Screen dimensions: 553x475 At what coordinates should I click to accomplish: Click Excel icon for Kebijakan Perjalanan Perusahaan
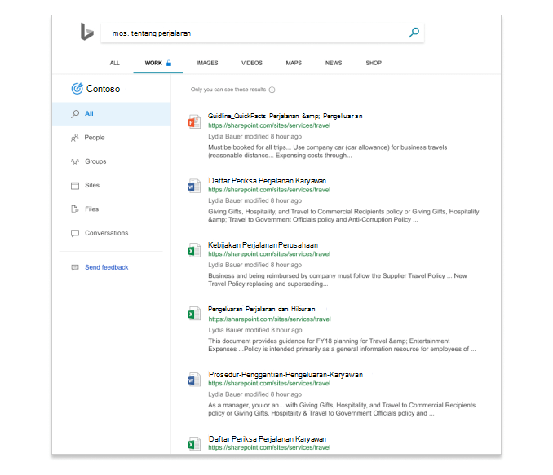tap(194, 250)
